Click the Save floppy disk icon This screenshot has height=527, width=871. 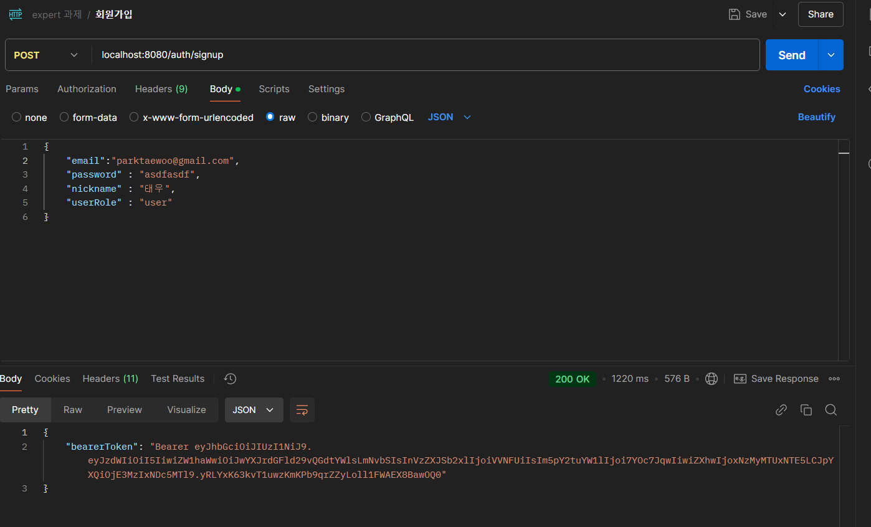735,14
